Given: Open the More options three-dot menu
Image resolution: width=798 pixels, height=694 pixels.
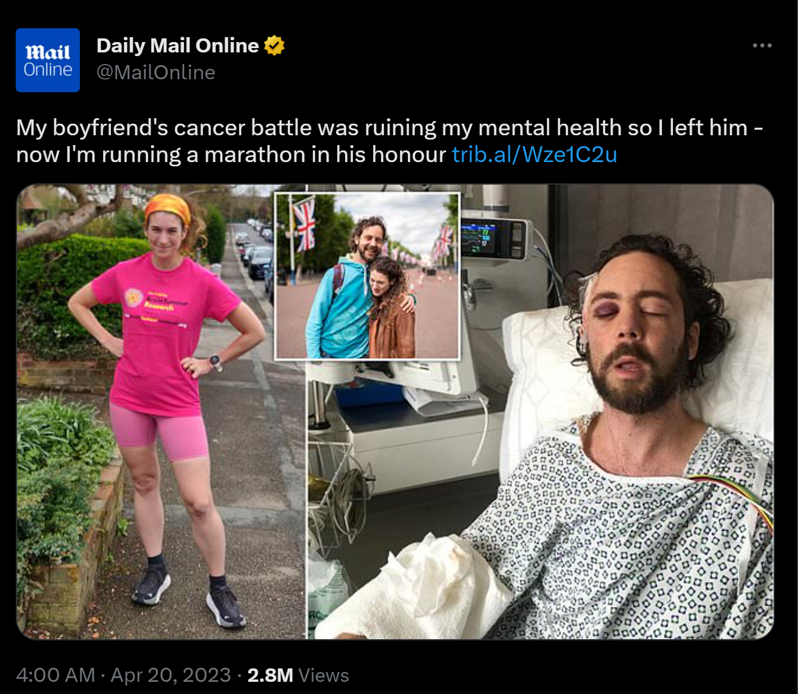Looking at the screenshot, I should point(762,46).
